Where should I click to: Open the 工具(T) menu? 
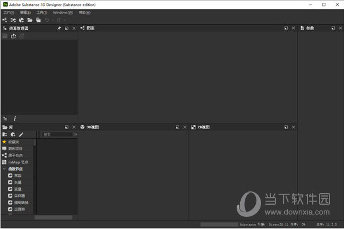tap(42, 13)
